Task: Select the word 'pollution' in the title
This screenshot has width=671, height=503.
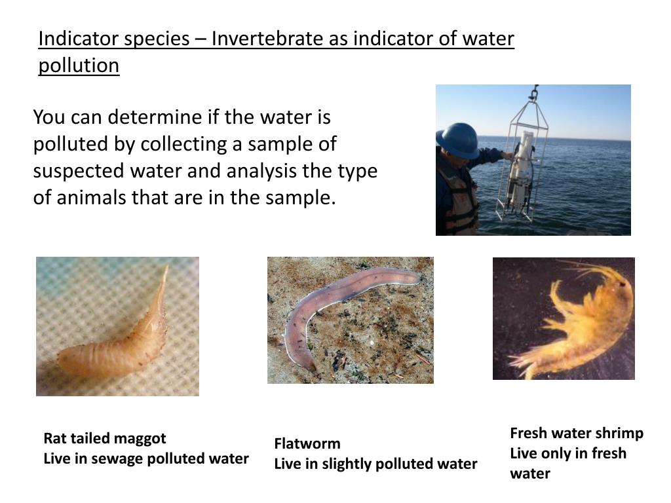Action: tap(79, 65)
